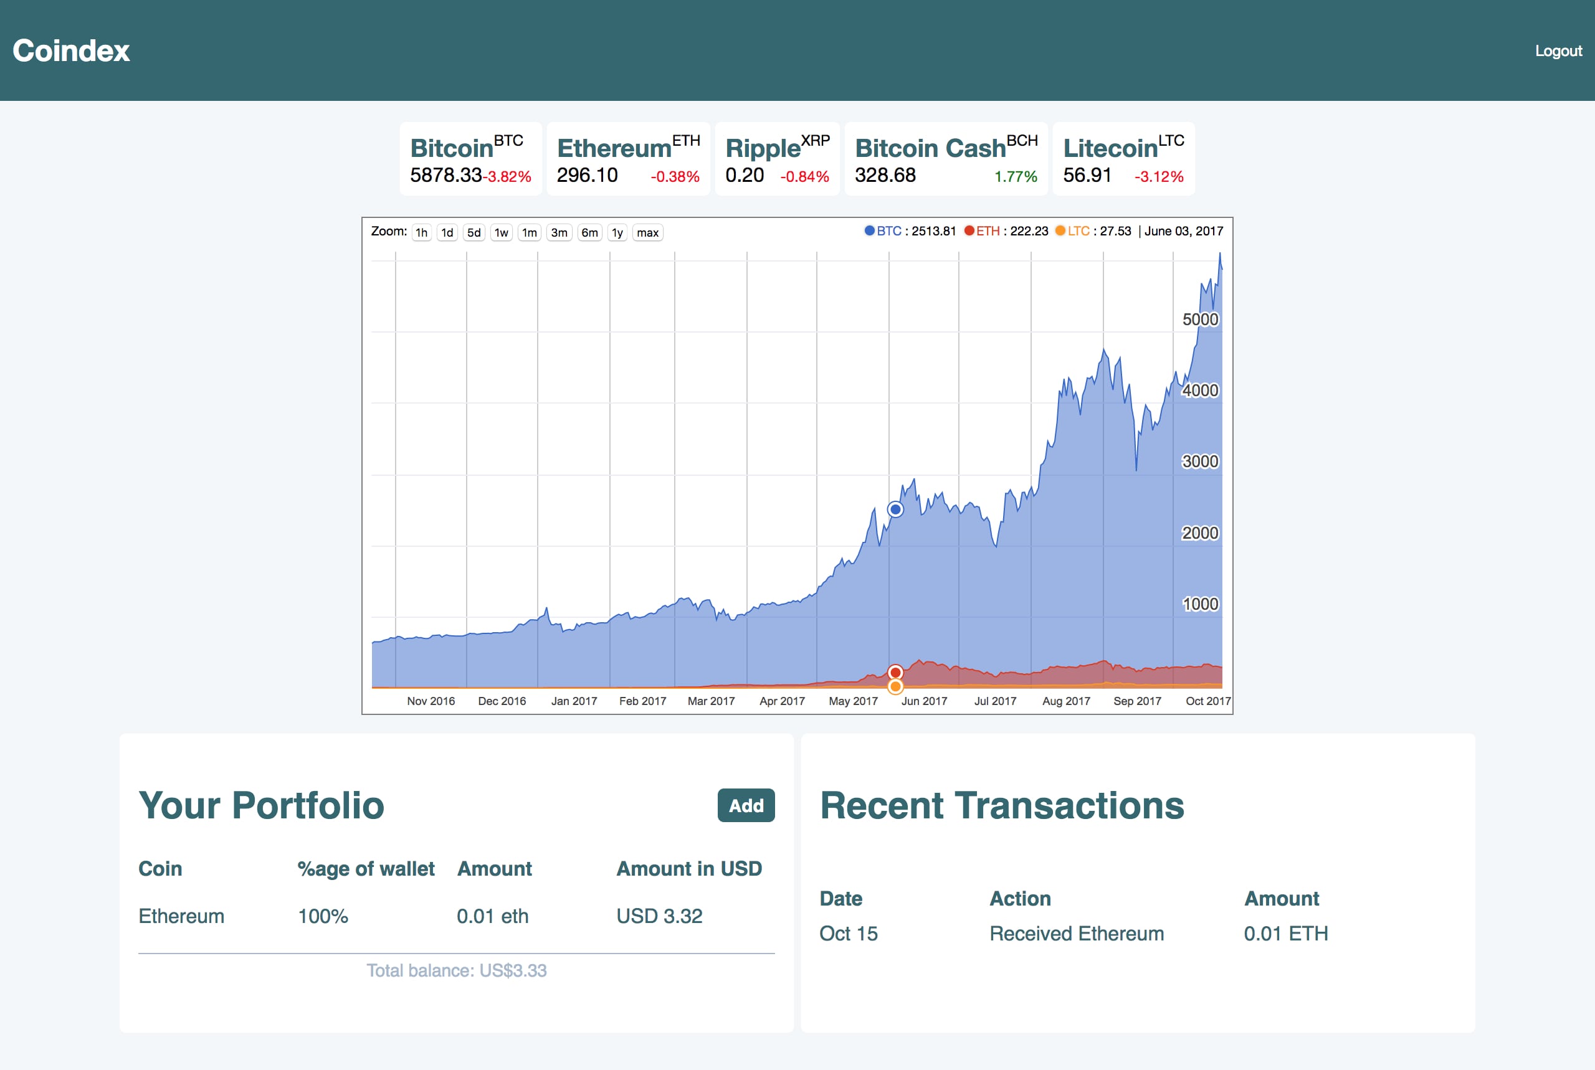Open the Ethereum ETH price card

pyautogui.click(x=628, y=159)
